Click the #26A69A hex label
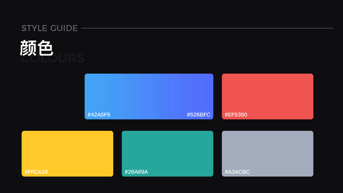 click(x=136, y=172)
